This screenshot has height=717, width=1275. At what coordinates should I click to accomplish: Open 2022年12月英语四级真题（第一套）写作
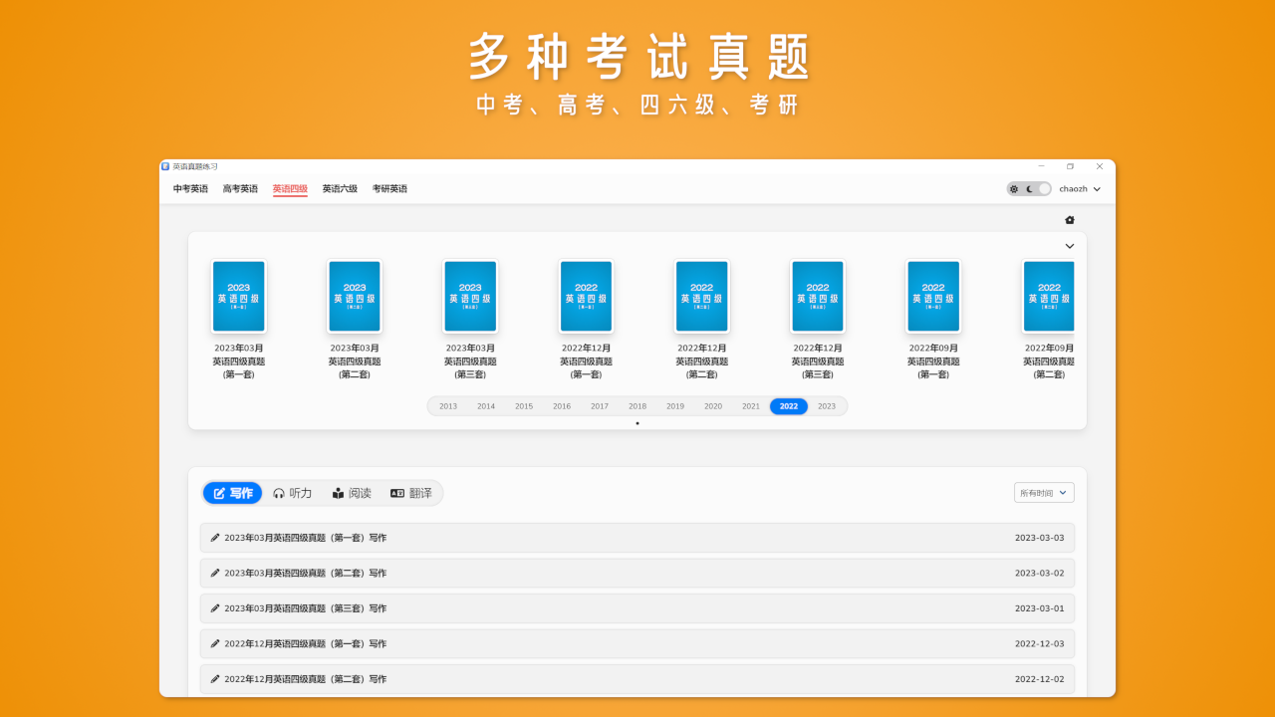636,643
